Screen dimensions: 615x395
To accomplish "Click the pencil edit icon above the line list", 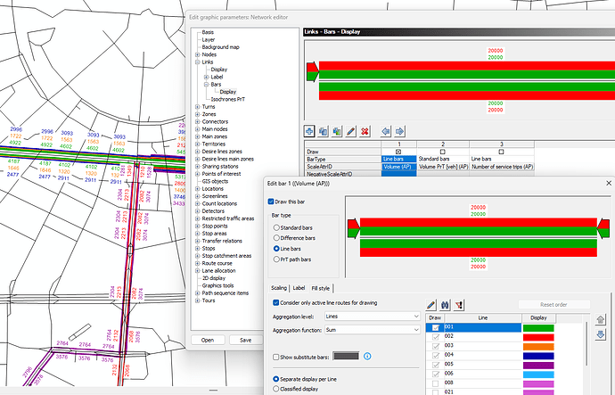I will pyautogui.click(x=431, y=305).
